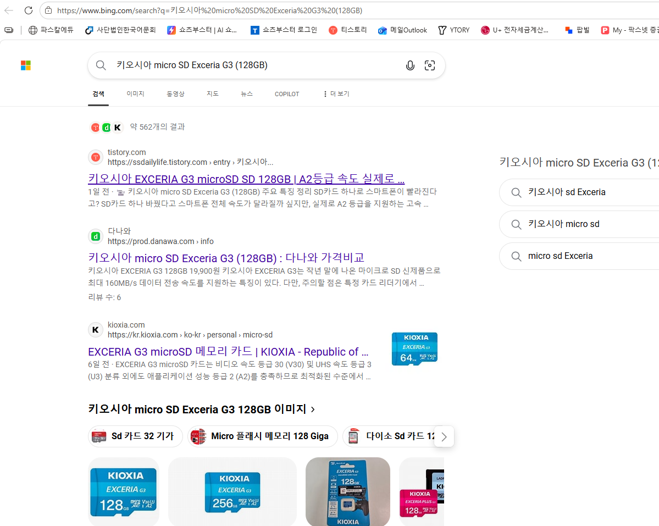The height and width of the screenshot is (526, 659).
Task: Click the 다나와 favicon beside second result
Action: pos(96,236)
